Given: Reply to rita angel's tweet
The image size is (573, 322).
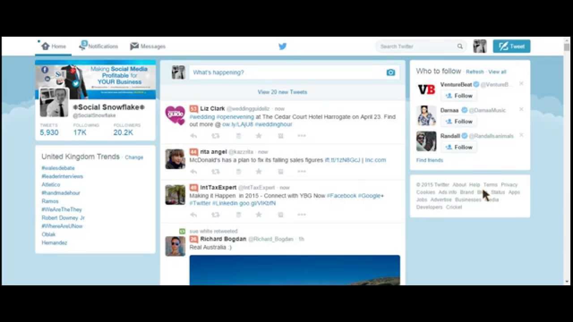Looking at the screenshot, I should click(193, 171).
